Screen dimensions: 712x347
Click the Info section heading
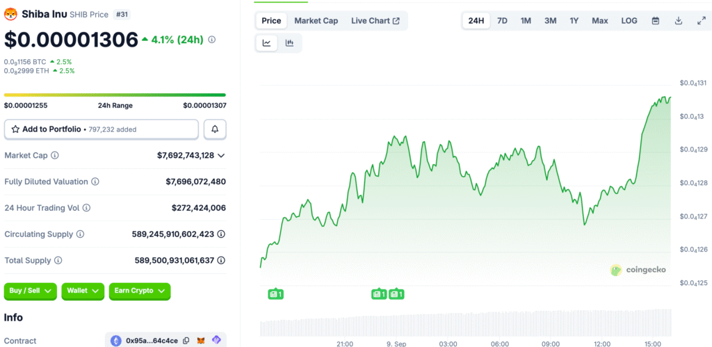pos(14,318)
